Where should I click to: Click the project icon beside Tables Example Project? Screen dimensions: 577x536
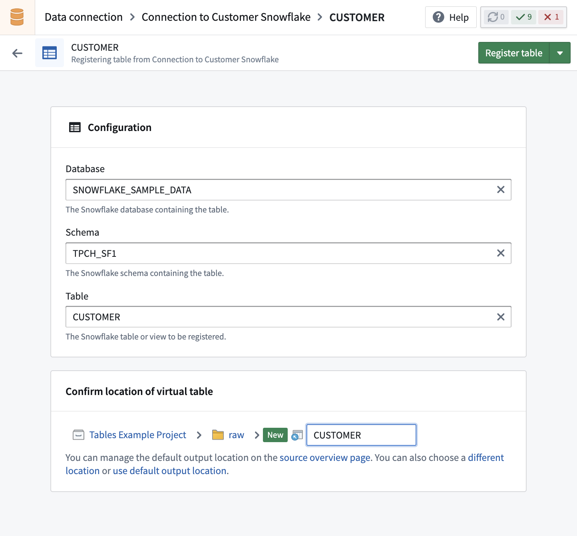tap(78, 435)
